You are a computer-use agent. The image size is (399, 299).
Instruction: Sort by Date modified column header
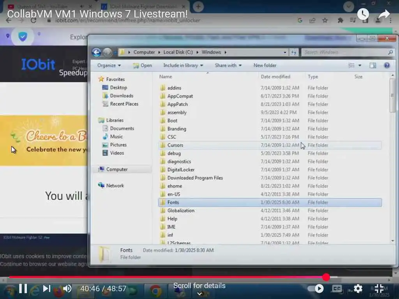click(x=275, y=77)
